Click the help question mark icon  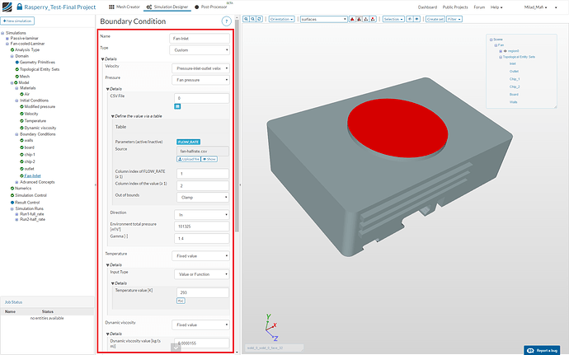coord(227,21)
